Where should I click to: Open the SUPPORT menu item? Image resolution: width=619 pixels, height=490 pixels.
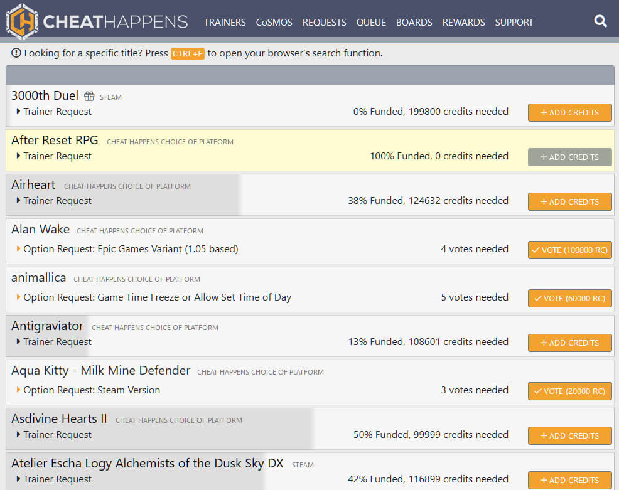click(514, 23)
